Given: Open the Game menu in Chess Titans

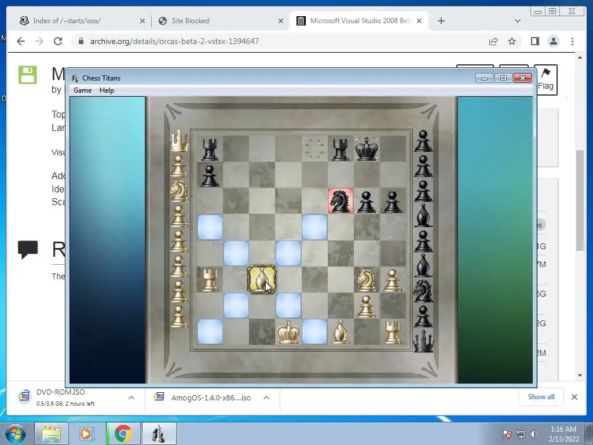Looking at the screenshot, I should pos(82,90).
